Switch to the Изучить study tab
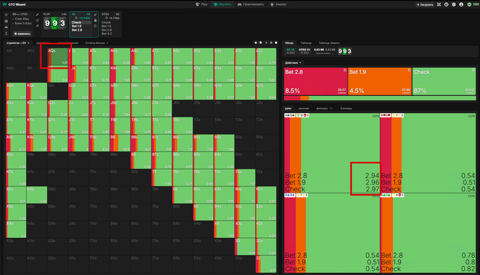The height and width of the screenshot is (275, 480). [x=223, y=4]
